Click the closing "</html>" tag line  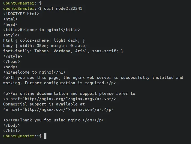point(11,131)
